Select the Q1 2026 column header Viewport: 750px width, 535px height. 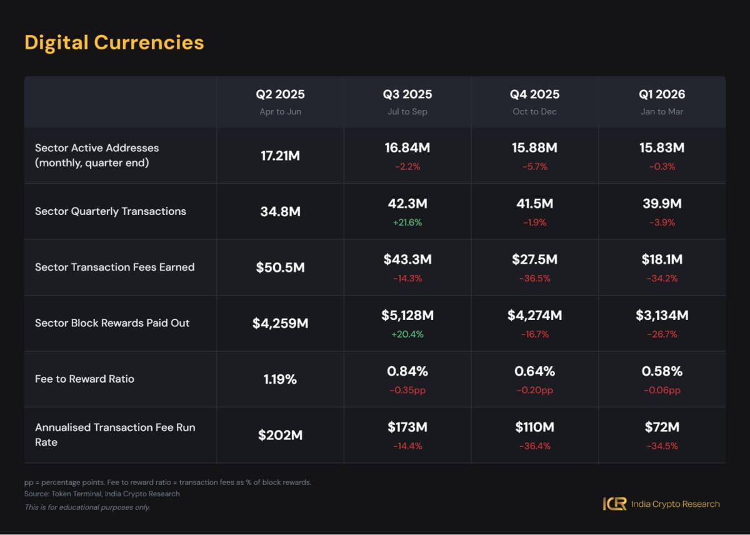tap(662, 94)
